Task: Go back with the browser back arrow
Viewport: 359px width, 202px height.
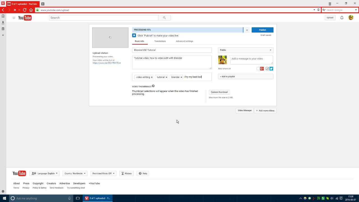Action: pos(3,10)
